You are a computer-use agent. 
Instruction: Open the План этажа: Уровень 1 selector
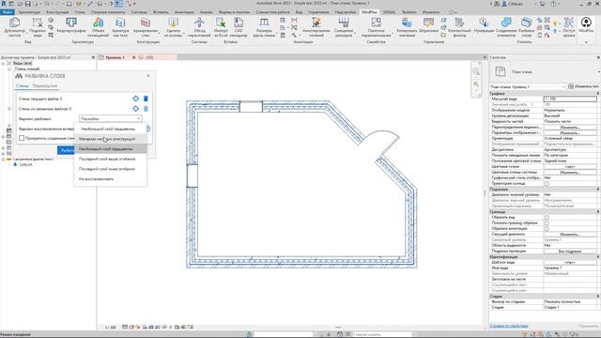click(x=528, y=86)
